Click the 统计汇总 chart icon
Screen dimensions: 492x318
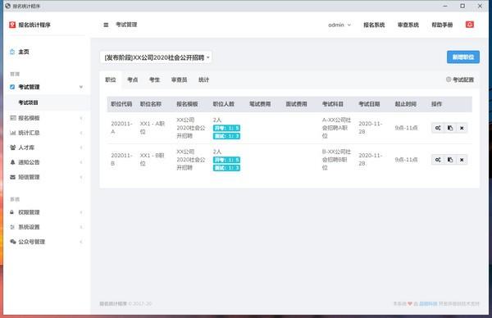[12, 133]
